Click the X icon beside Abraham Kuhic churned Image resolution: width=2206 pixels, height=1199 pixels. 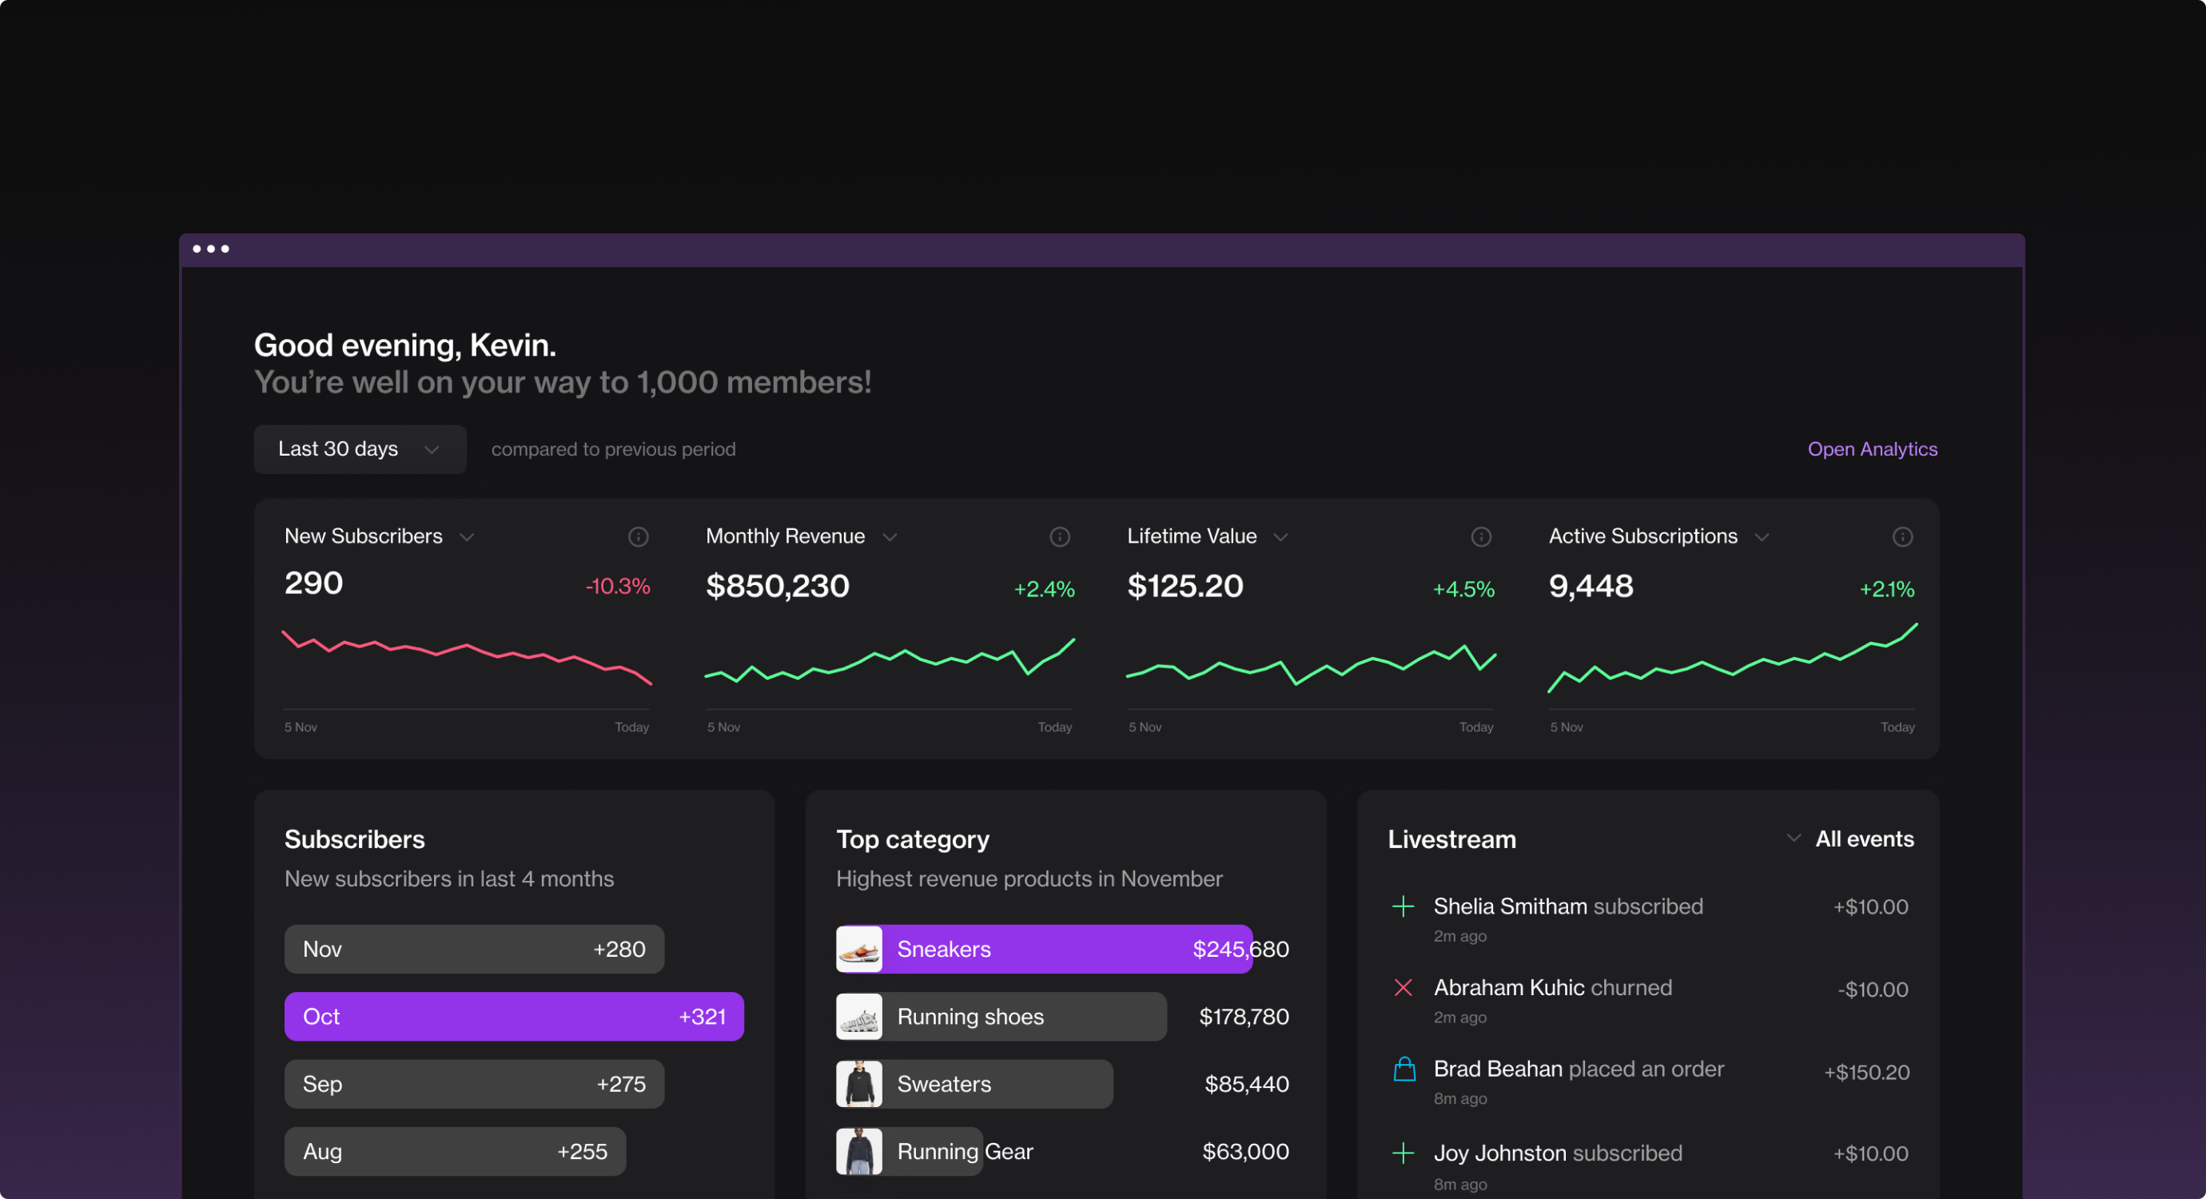pyautogui.click(x=1403, y=987)
